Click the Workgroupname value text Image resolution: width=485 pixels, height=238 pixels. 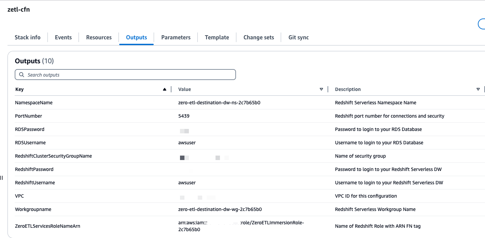click(220, 209)
